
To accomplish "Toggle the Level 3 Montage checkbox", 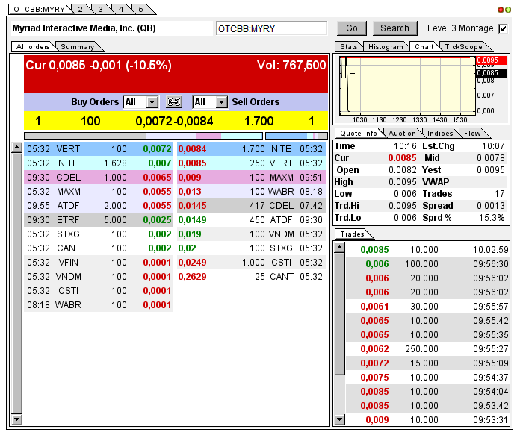I will click(503, 29).
